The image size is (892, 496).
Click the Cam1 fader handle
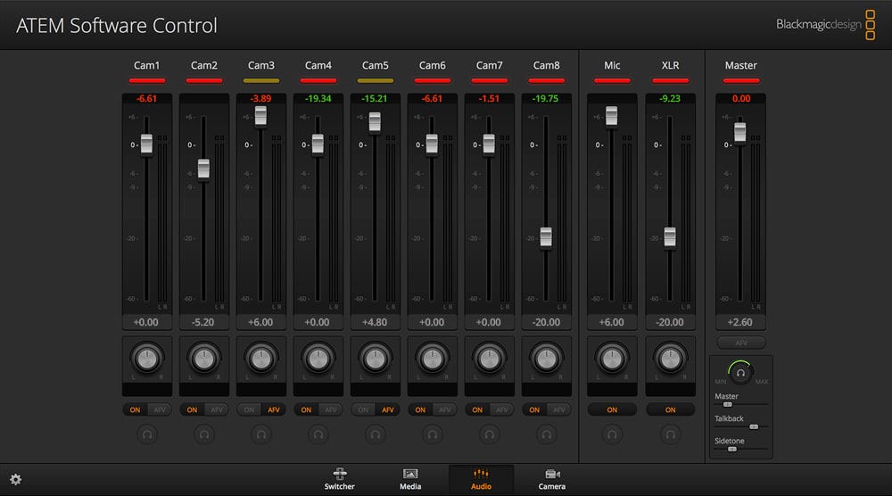point(147,144)
